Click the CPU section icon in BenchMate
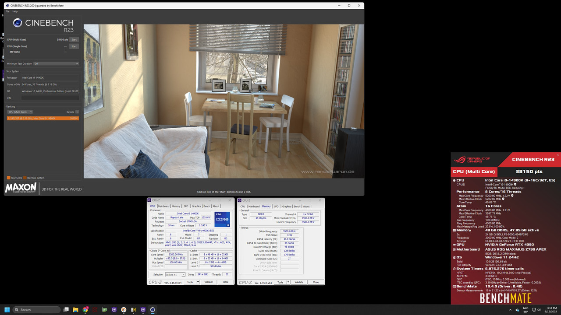Screen dimensions: 561x315 [454, 180]
